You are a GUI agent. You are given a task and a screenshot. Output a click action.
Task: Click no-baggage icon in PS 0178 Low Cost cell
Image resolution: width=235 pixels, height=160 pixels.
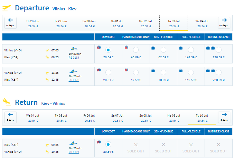pos(99,70)
